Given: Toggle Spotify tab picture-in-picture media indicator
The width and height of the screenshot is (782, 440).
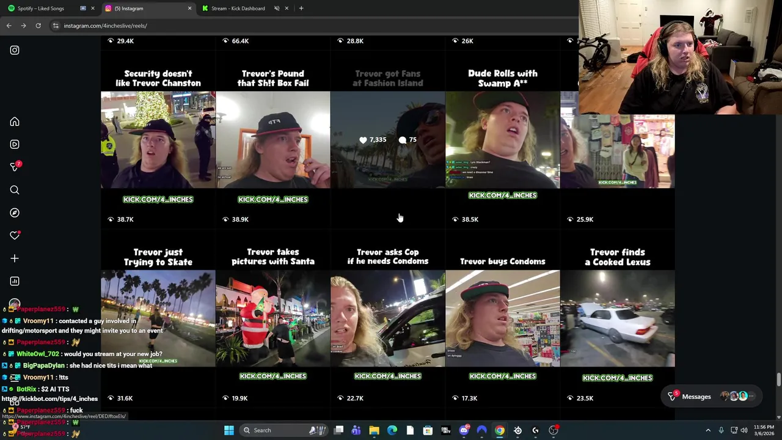Looking at the screenshot, I should pos(83,9).
